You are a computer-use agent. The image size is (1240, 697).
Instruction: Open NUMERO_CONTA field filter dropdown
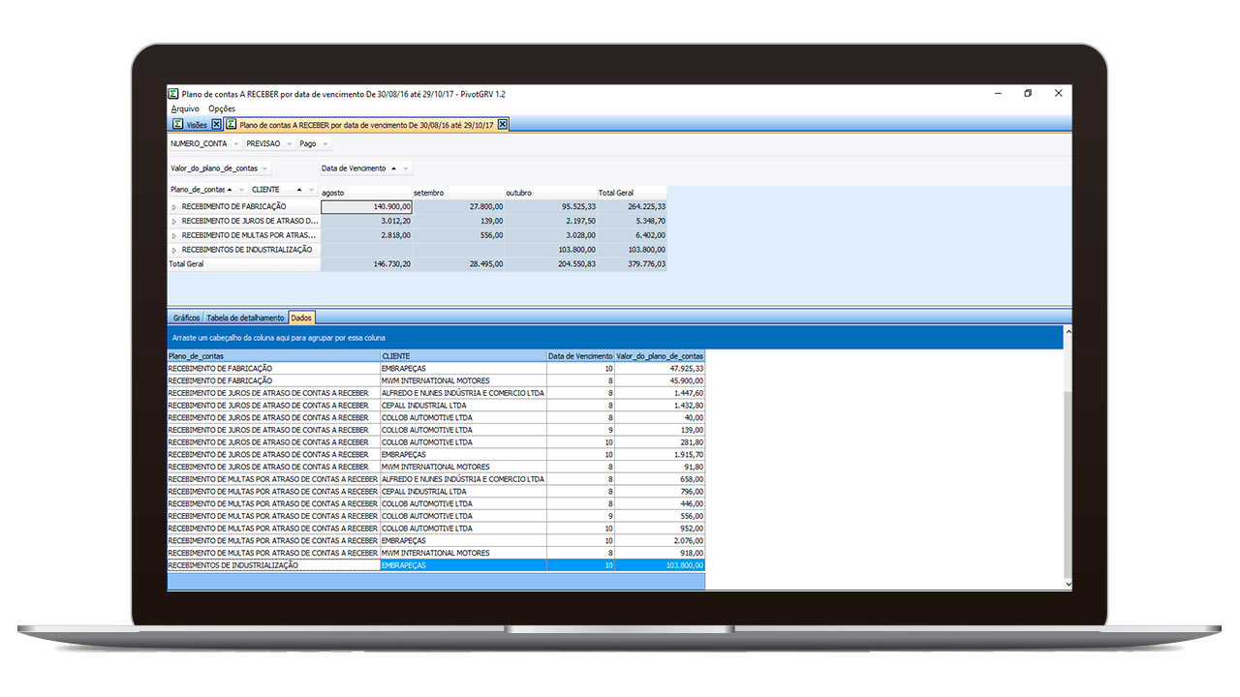tap(236, 144)
